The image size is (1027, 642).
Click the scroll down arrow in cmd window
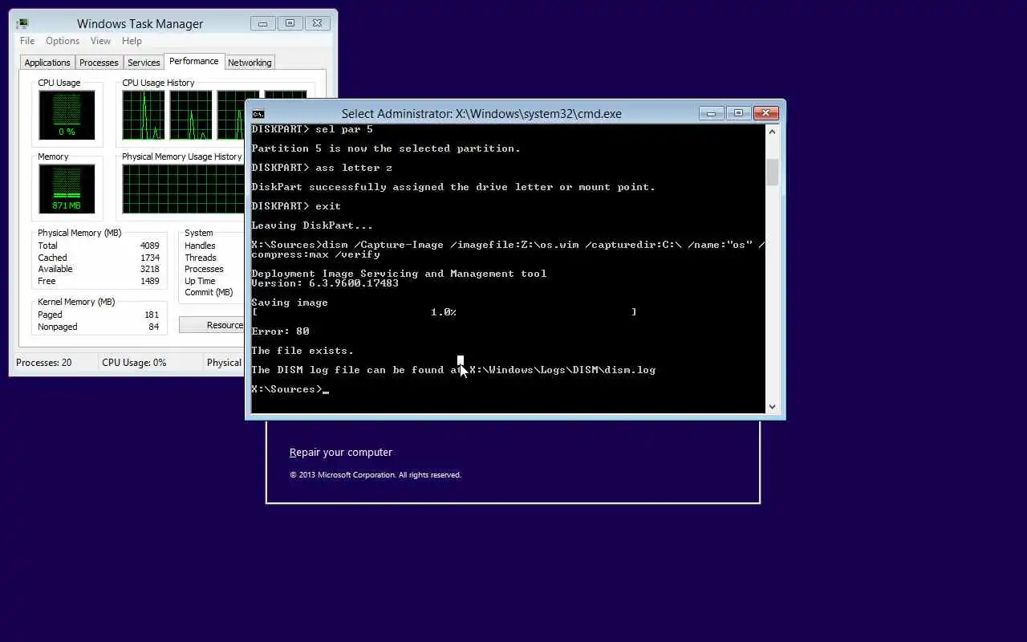click(x=773, y=407)
